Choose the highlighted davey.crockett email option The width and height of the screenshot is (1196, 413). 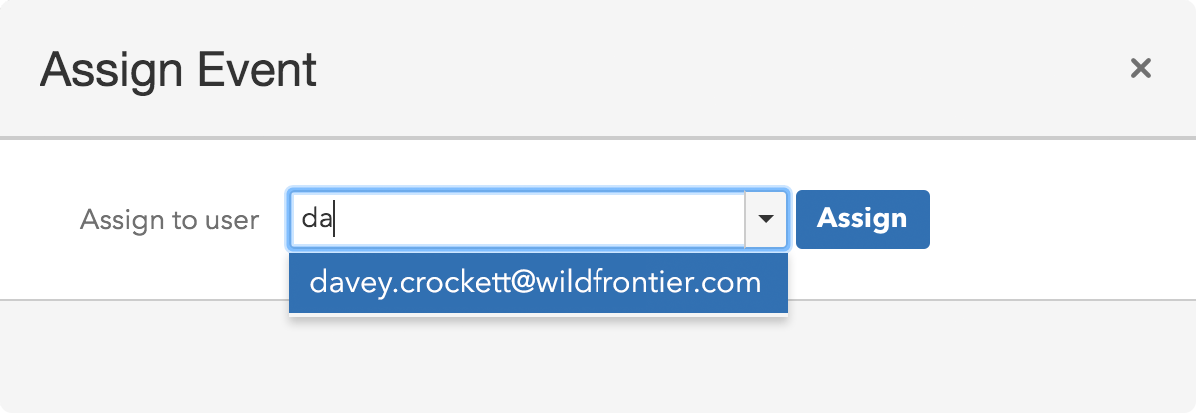537,283
